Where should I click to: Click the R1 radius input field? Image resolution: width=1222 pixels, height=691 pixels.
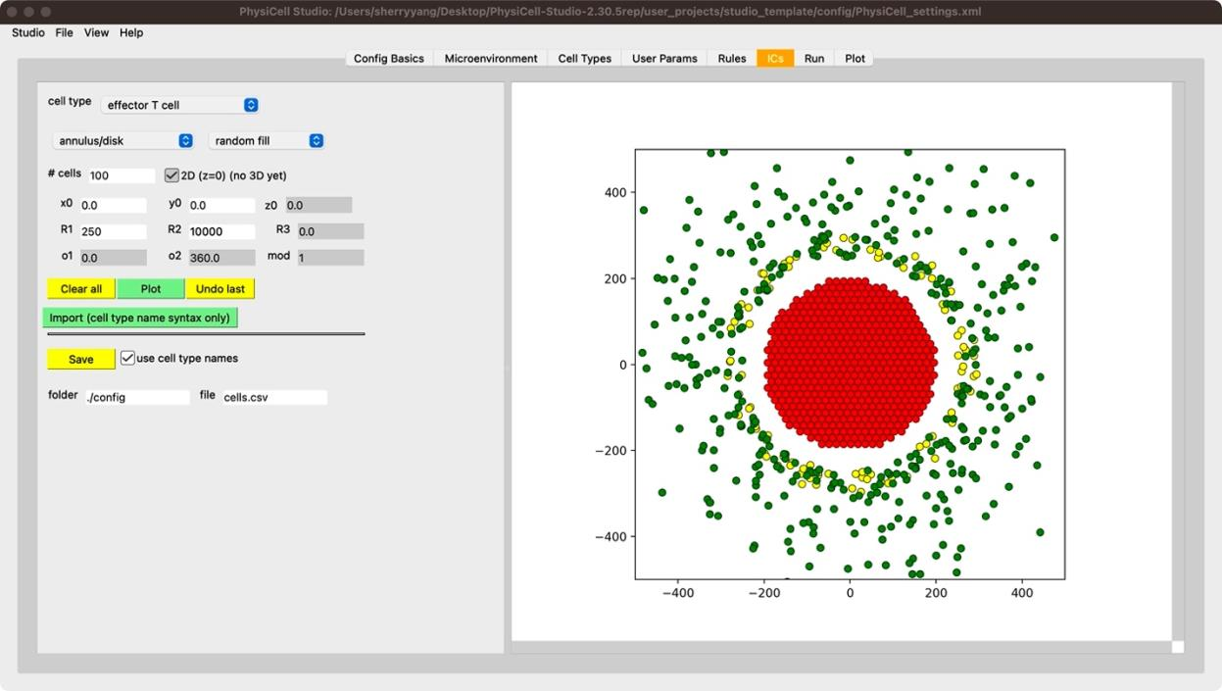(113, 232)
